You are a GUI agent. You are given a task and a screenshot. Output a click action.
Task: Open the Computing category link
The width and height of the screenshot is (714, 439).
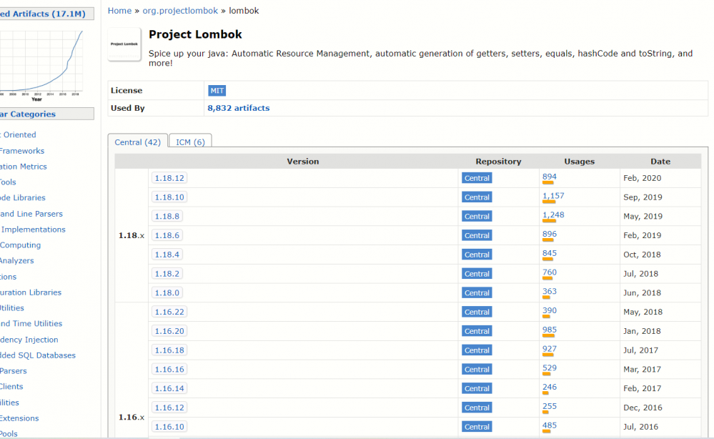click(x=21, y=245)
